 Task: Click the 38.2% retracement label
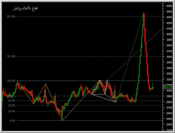[x=12, y=105]
